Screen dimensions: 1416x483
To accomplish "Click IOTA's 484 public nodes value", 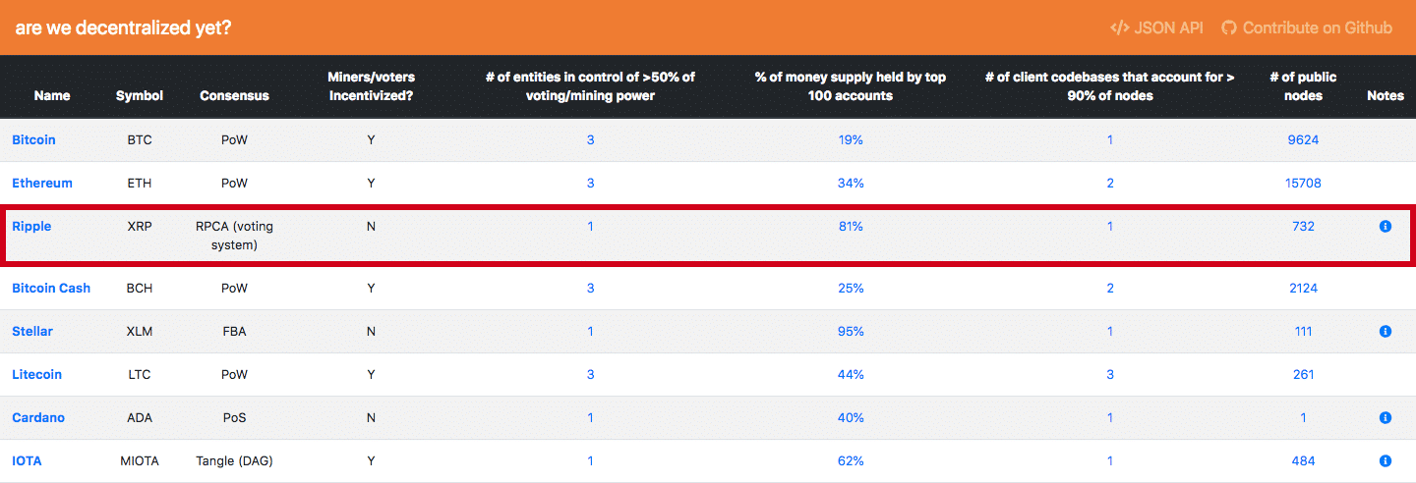I will (1303, 460).
